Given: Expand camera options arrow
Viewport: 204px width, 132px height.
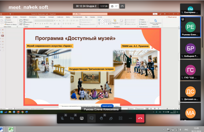Looking at the screenshot, I should click(x=75, y=115).
